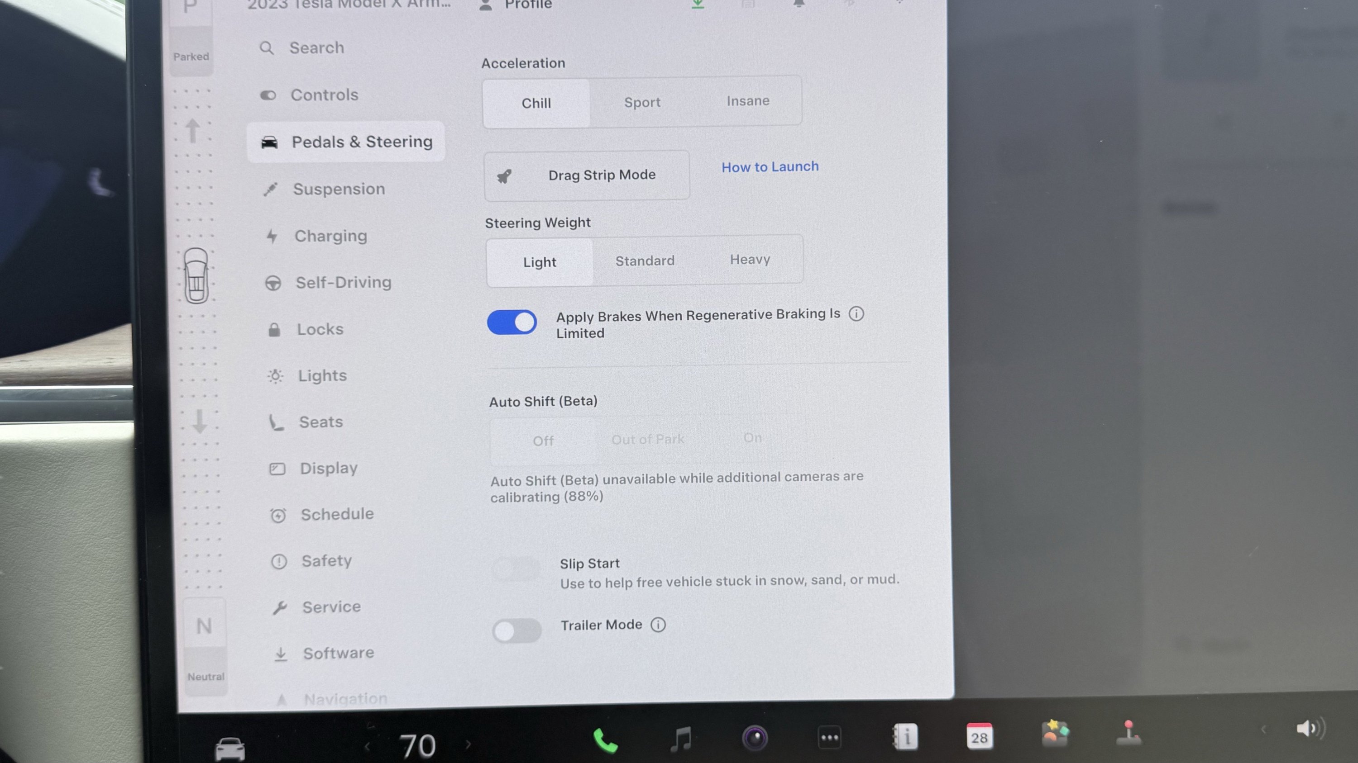Tap the info icon beside regenerative braking

click(x=856, y=314)
